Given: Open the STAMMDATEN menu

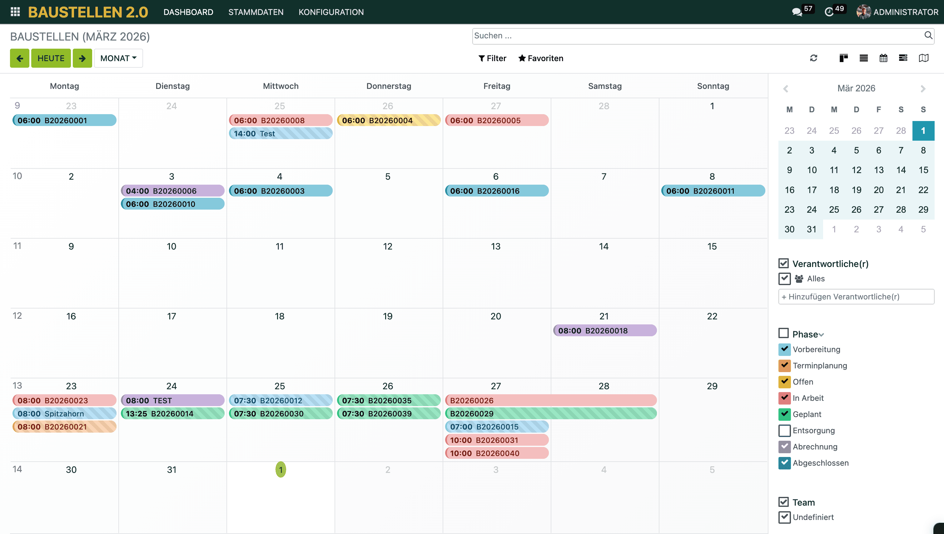Looking at the screenshot, I should (256, 12).
